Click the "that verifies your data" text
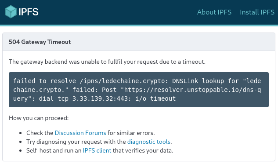This screenshot has height=164, width=278. pos(143,150)
